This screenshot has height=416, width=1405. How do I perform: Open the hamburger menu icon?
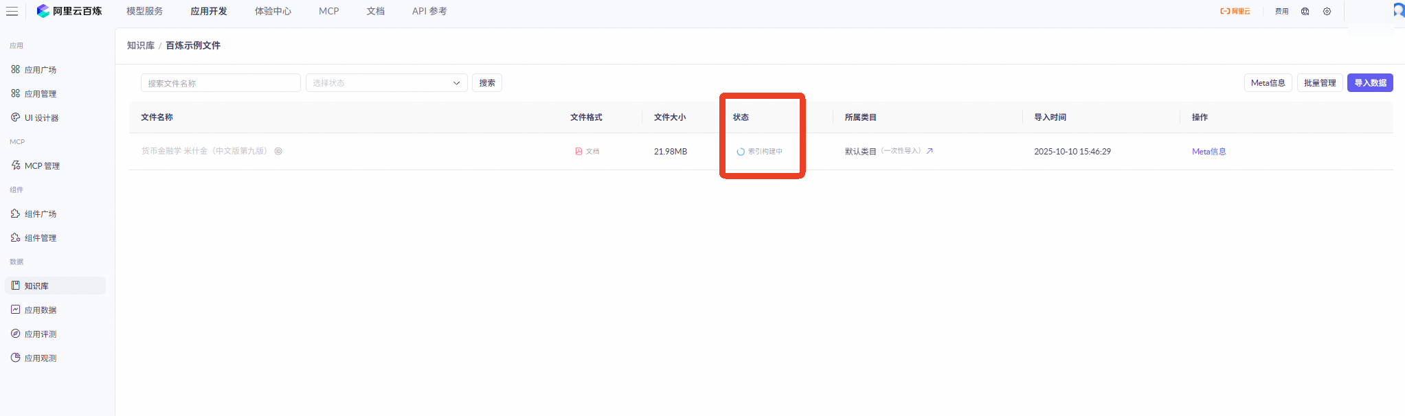(12, 12)
